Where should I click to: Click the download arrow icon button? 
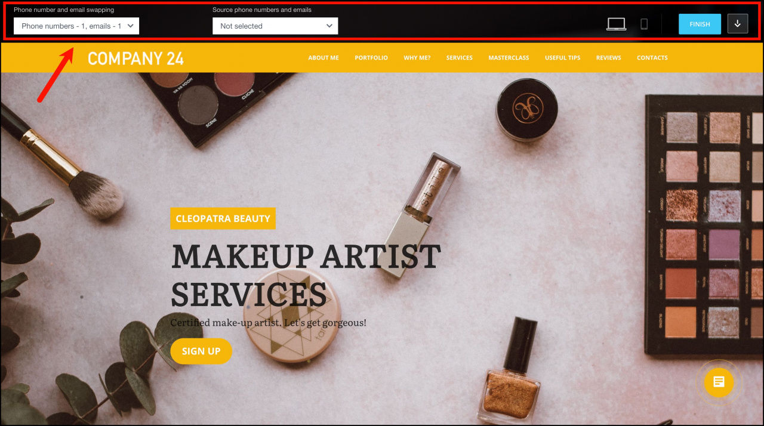[737, 24]
